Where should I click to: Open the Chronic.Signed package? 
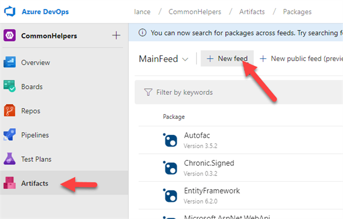pyautogui.click(x=209, y=163)
